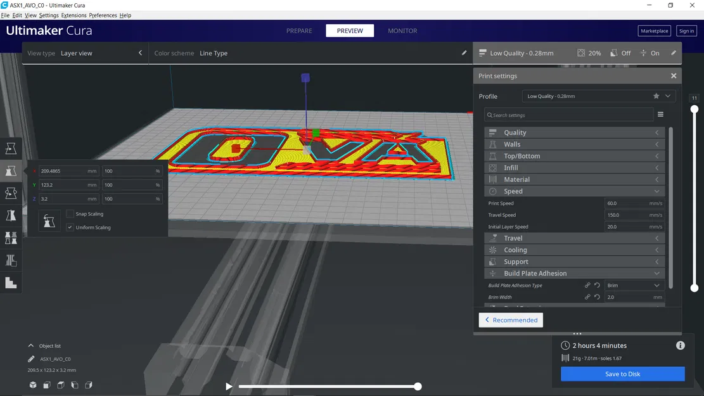This screenshot has width=704, height=396.
Task: Expand the Top/Bottom settings section
Action: 574,156
